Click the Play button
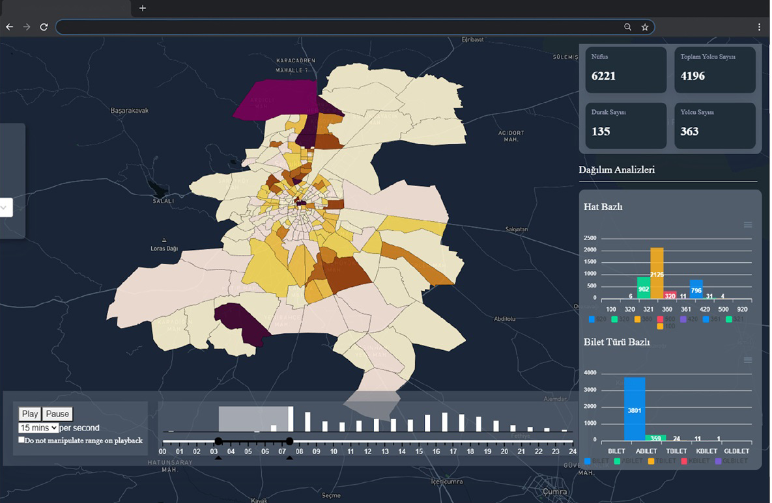 pos(30,414)
